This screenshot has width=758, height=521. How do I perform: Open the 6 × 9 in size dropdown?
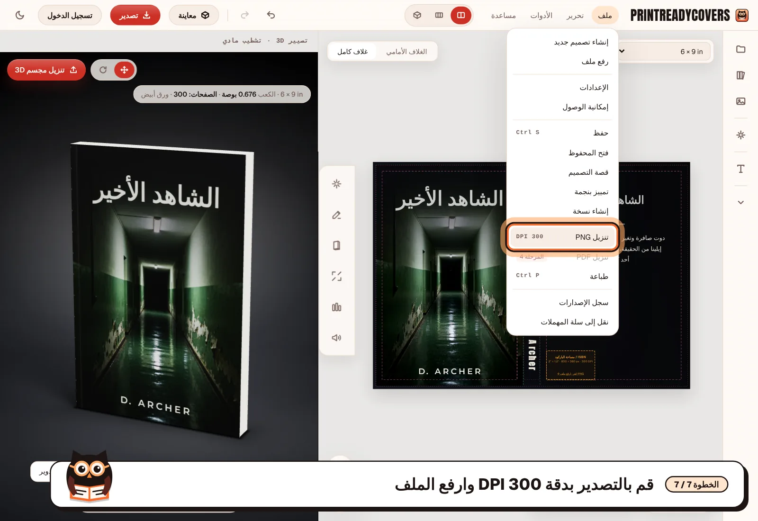pyautogui.click(x=663, y=51)
